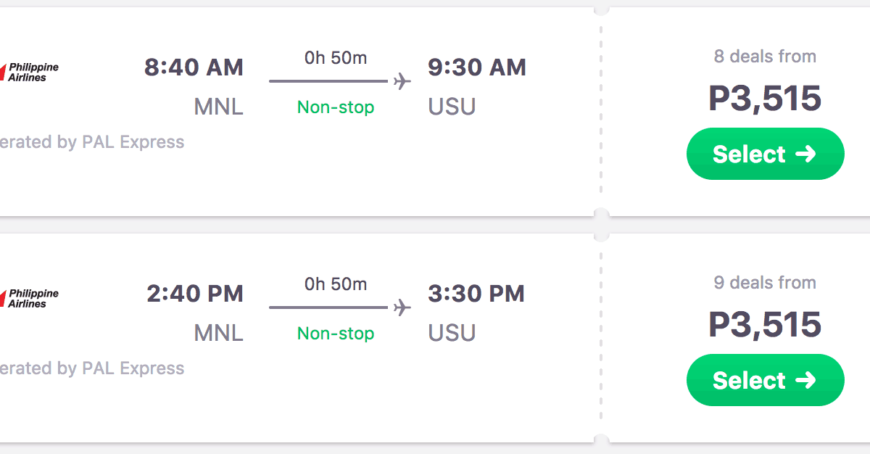Click the 8:40 AM departure time
Screen dimensions: 870x454
point(194,67)
